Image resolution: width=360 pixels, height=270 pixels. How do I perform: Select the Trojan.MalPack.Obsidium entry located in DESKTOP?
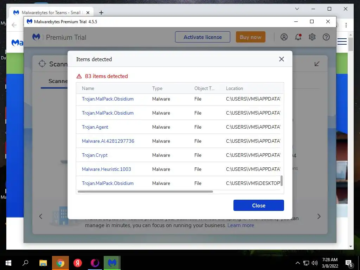(x=108, y=183)
